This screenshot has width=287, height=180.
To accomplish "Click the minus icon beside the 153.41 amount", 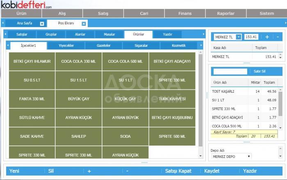I will [278, 37].
